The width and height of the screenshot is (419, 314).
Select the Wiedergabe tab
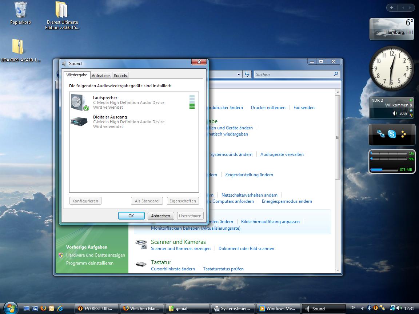coord(77,75)
